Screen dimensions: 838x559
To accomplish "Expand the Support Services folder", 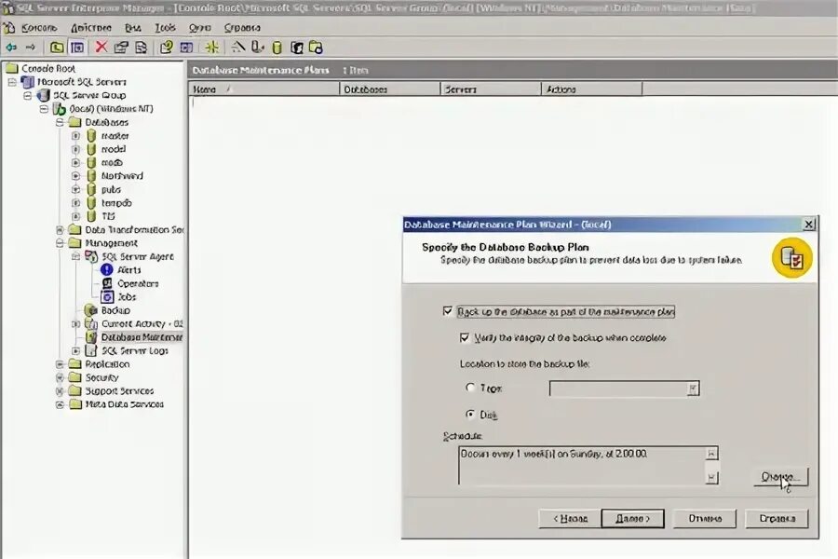I will pos(60,391).
